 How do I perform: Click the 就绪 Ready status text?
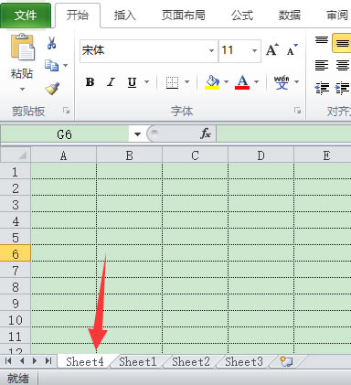18,379
